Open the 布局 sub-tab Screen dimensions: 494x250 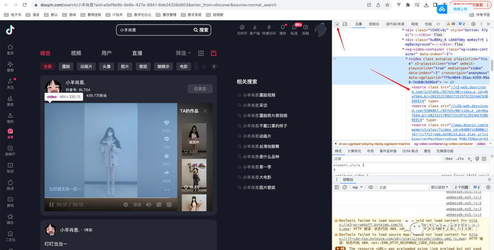point(370,151)
